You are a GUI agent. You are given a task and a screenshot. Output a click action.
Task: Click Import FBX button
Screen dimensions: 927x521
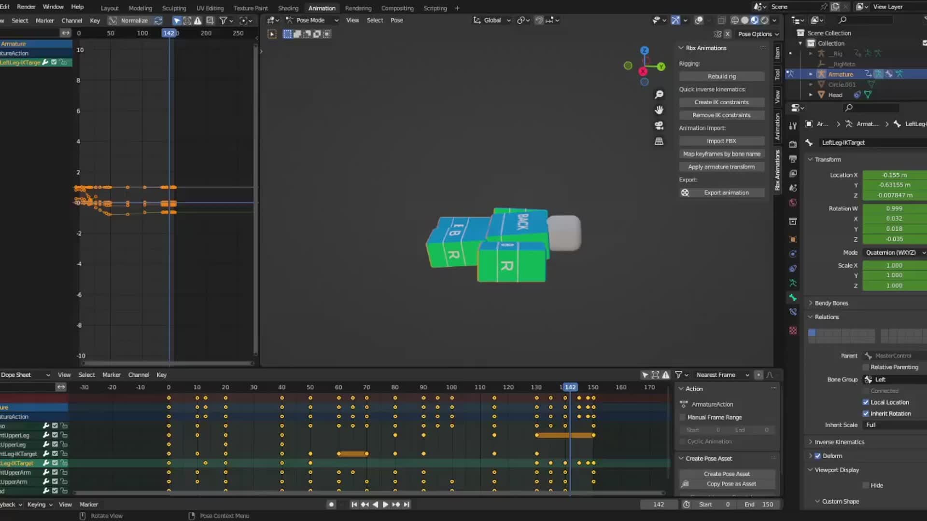721,141
